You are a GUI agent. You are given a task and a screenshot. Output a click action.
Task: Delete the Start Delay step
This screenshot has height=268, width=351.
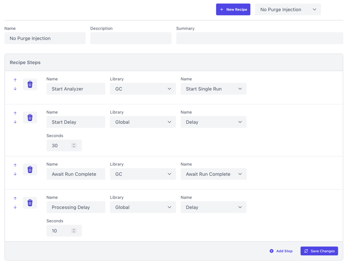coord(30,118)
